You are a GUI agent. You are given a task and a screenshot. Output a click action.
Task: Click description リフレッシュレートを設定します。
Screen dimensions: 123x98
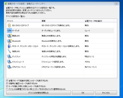click(53, 62)
